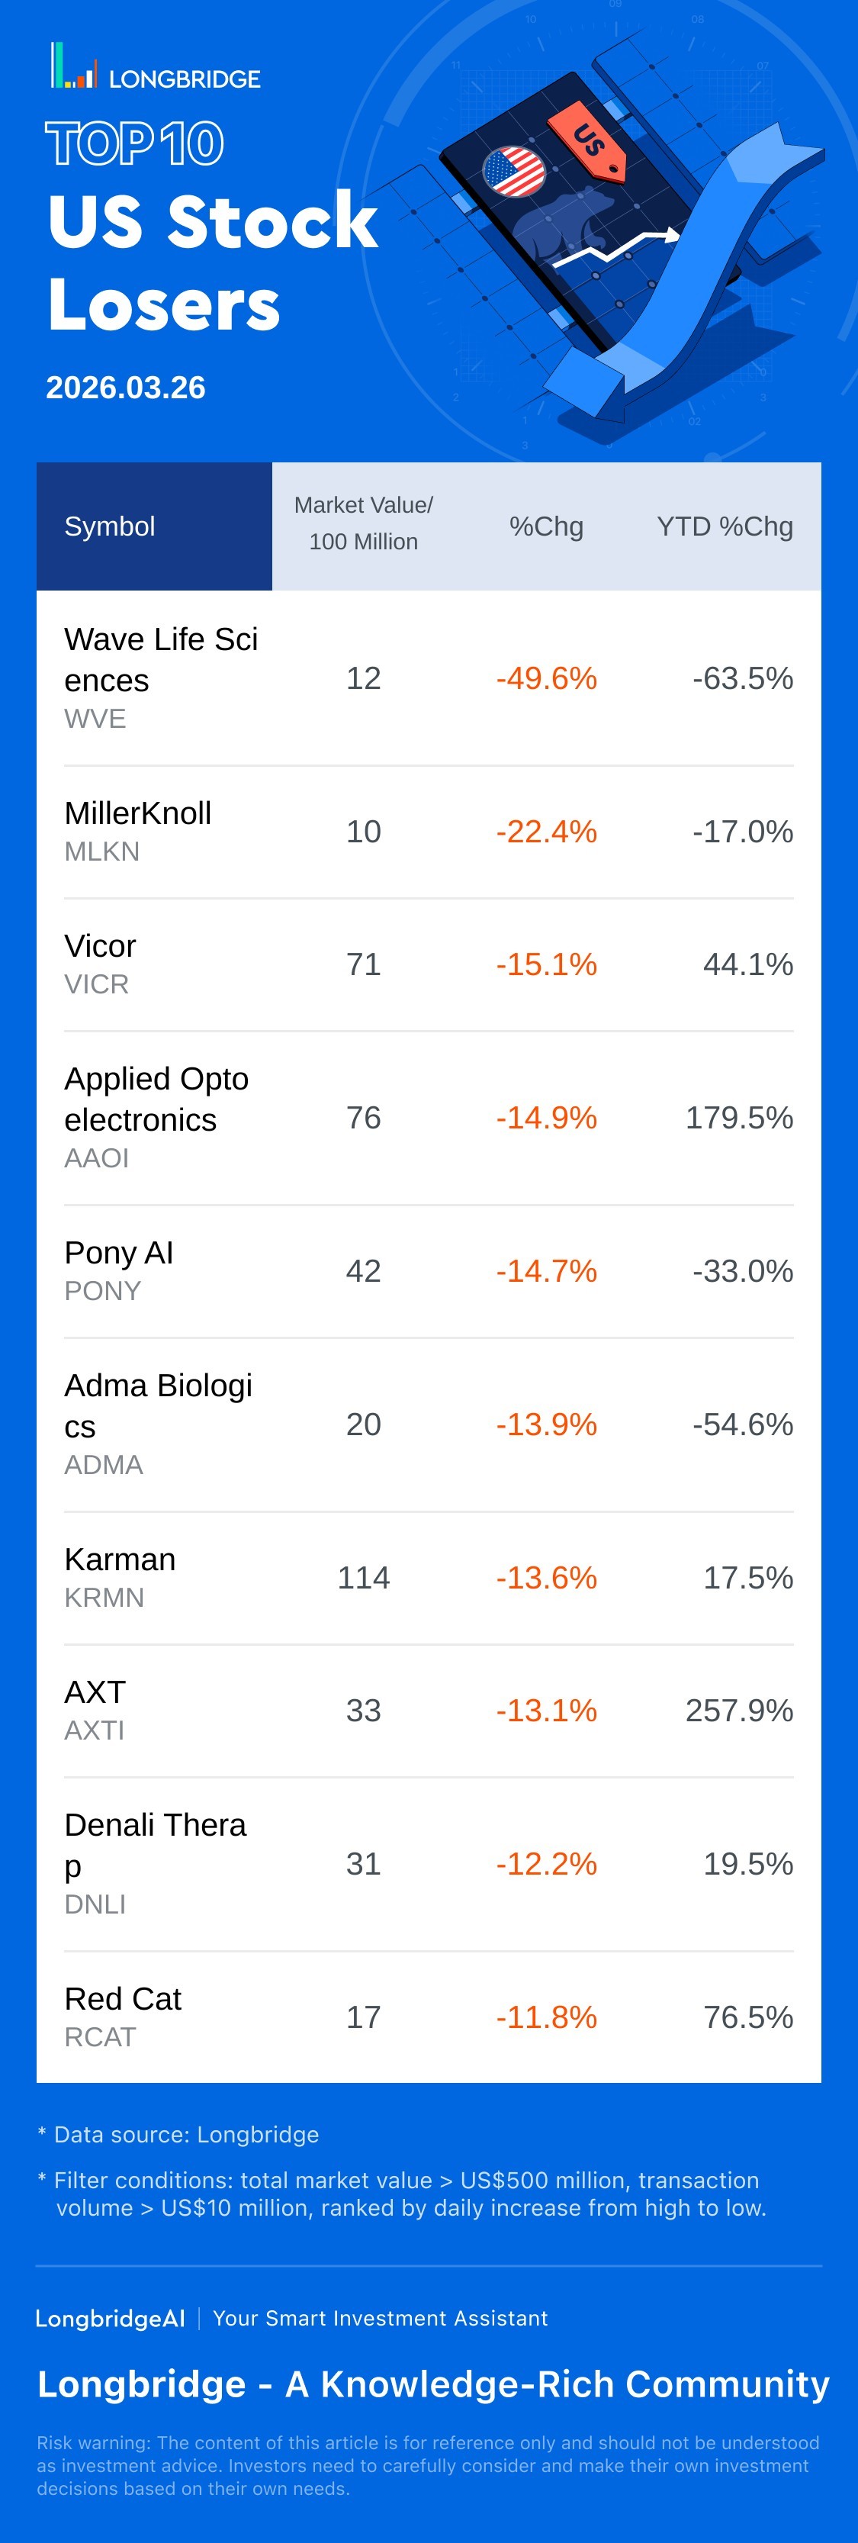Viewport: 858px width, 2543px height.
Task: Click the AXT AXTI stock entry
Action: tap(95, 1709)
